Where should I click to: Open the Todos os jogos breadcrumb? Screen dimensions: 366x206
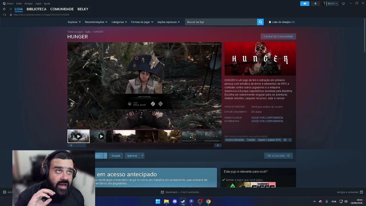[x=75, y=32]
